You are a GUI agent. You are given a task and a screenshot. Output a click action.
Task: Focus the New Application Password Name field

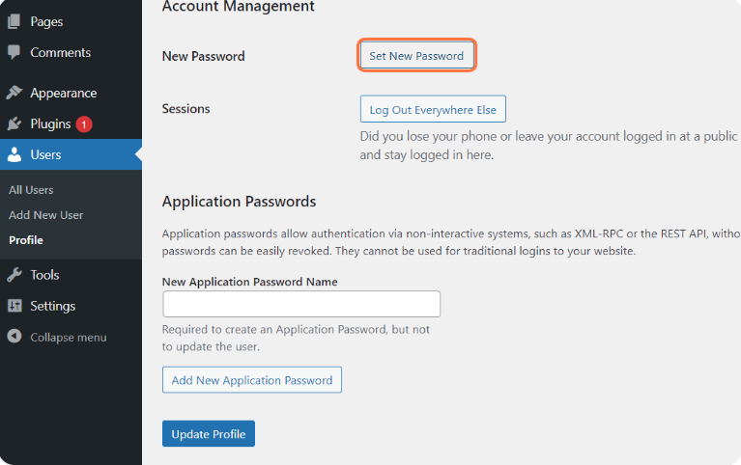[301, 304]
